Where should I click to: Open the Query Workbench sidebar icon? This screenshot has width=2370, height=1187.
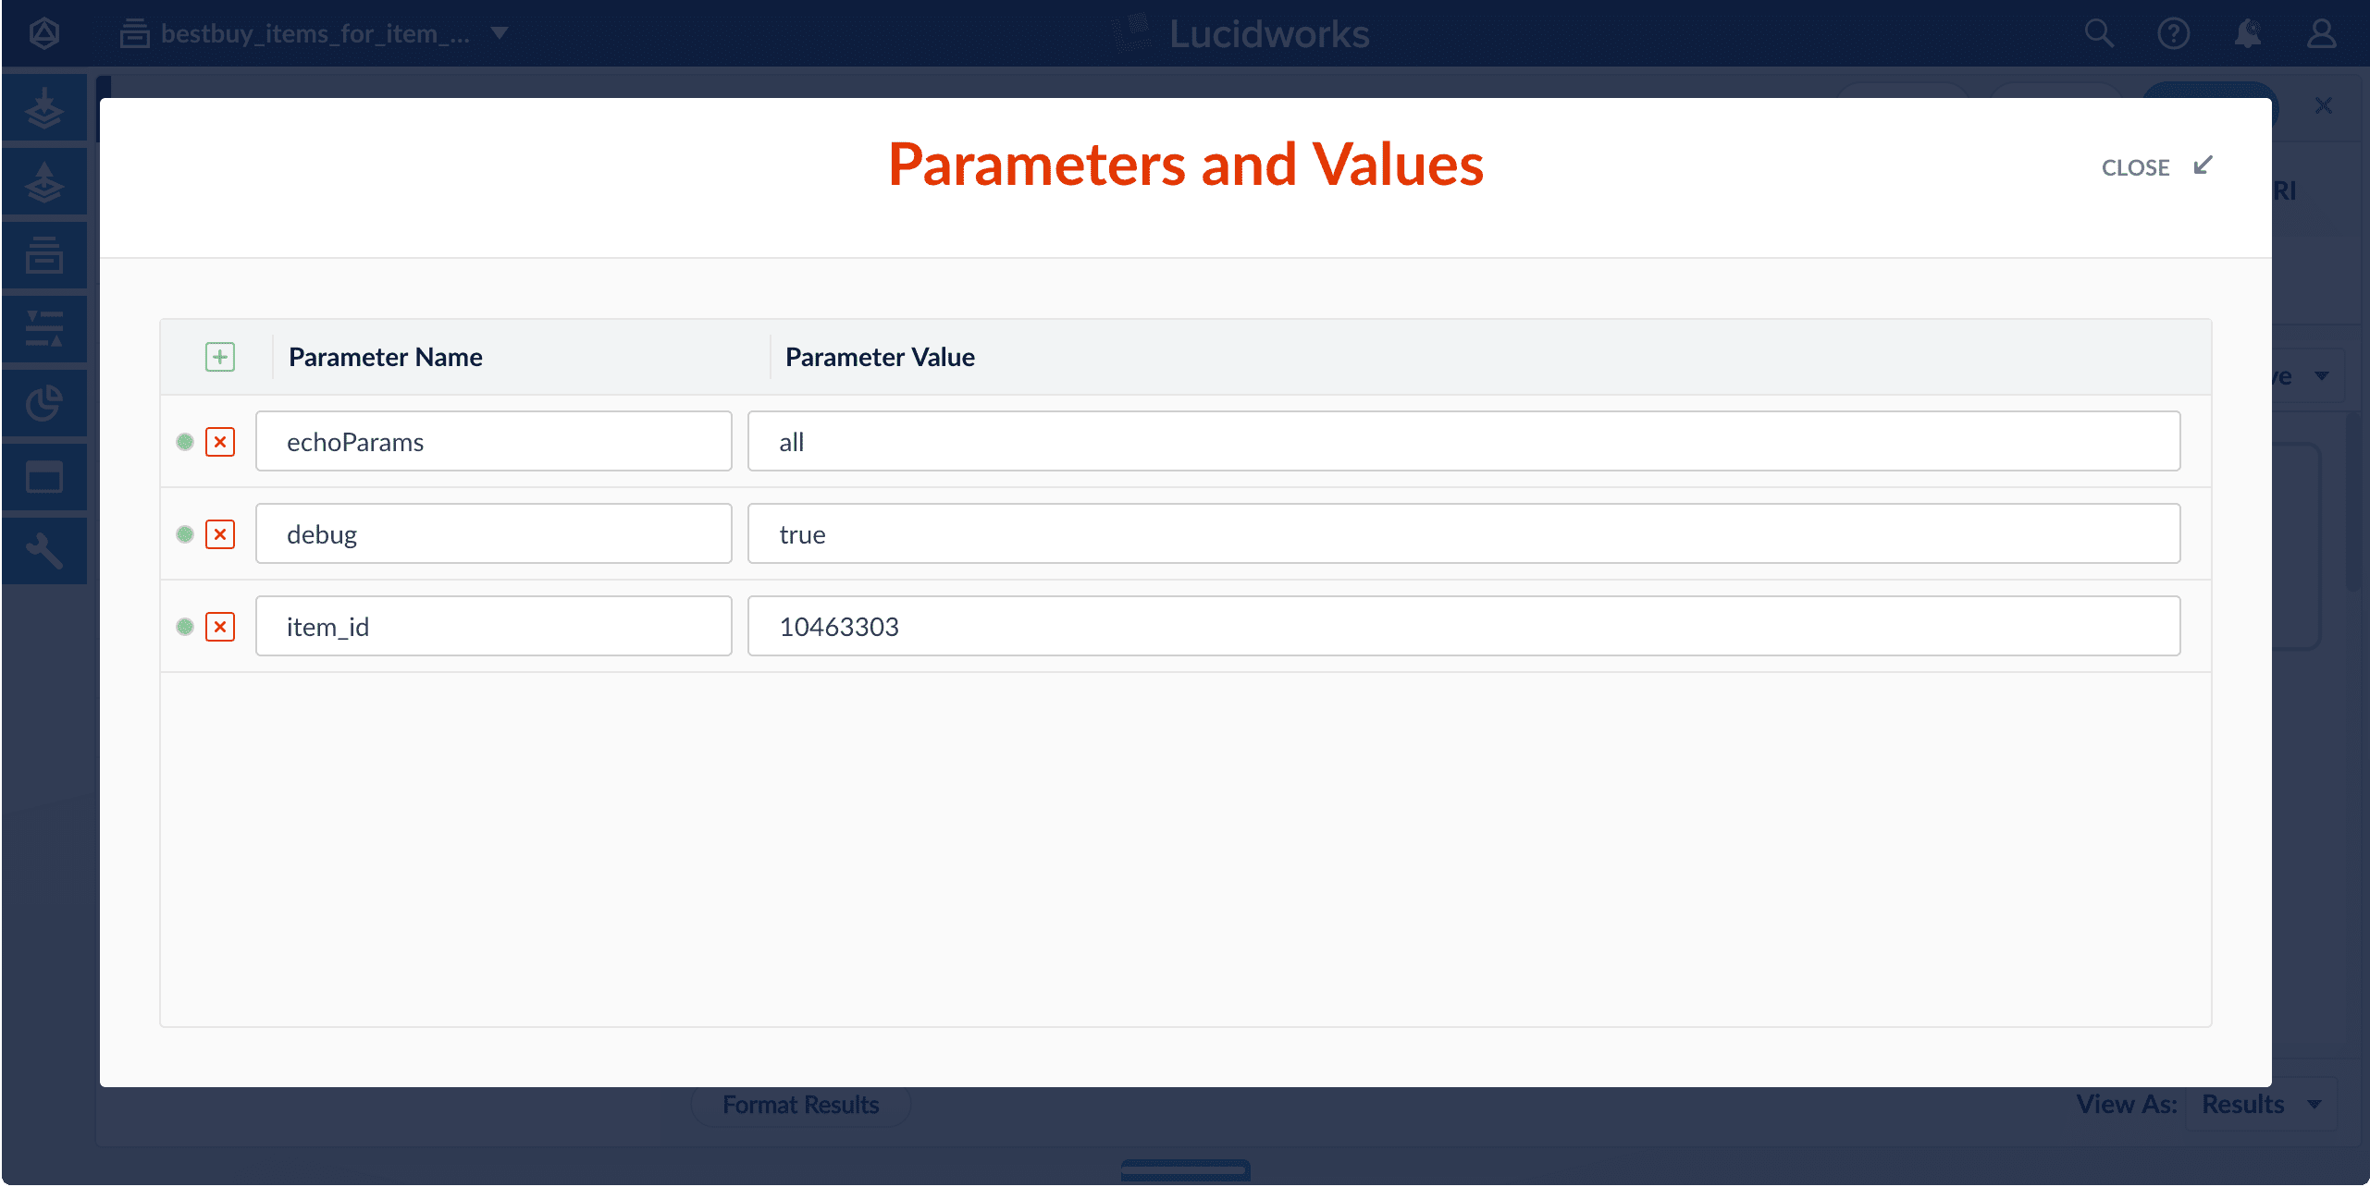pos(43,181)
